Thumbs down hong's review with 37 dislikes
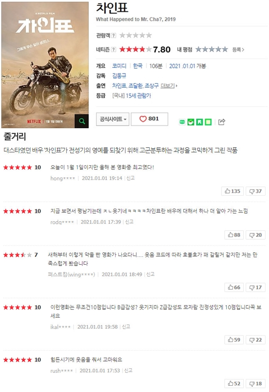 256,191
